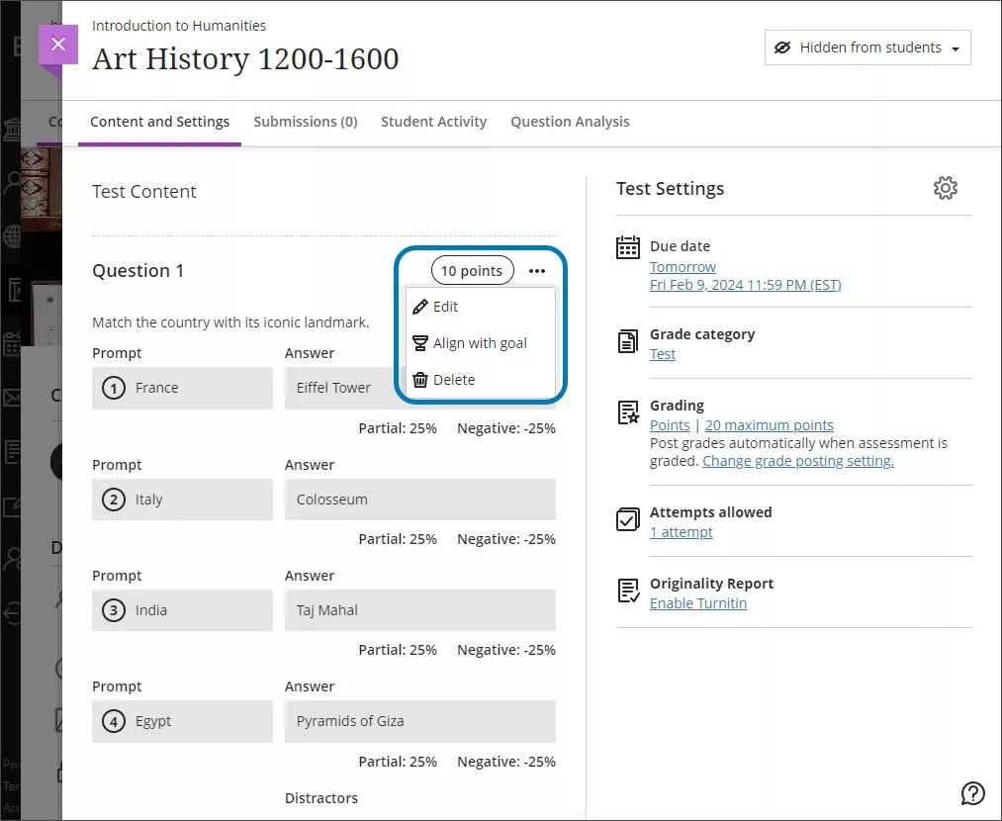Click the crossed-eye visibility icon

pos(783,46)
